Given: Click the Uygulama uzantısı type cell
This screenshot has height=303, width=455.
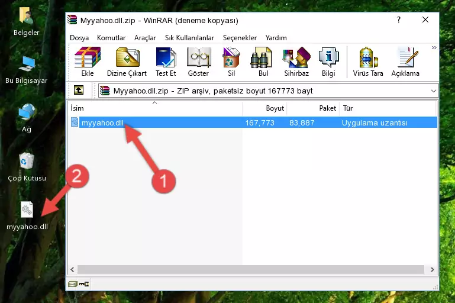Looking at the screenshot, I should 375,123.
